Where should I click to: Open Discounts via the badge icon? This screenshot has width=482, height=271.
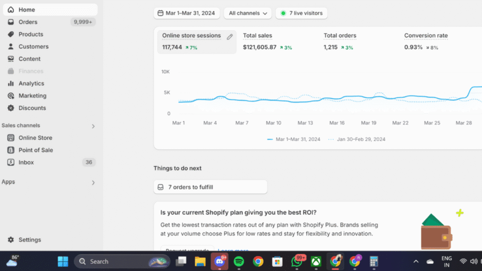pyautogui.click(x=11, y=108)
